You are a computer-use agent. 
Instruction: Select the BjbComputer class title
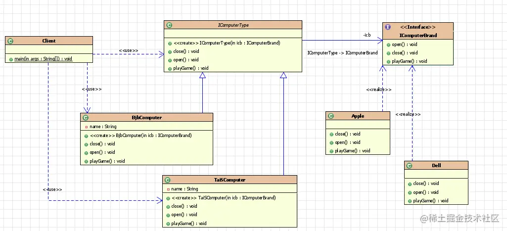147,117
